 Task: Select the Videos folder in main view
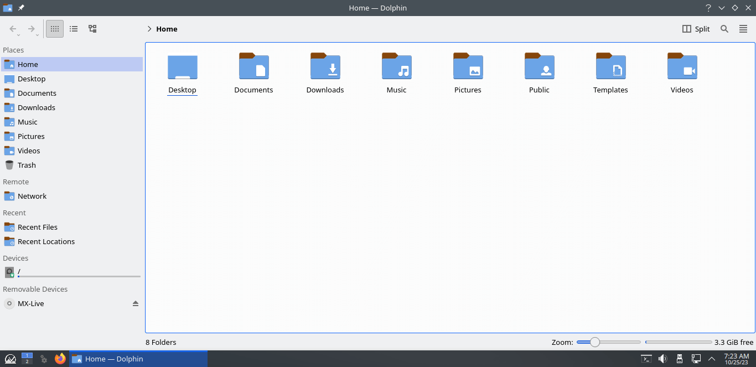pos(682,74)
